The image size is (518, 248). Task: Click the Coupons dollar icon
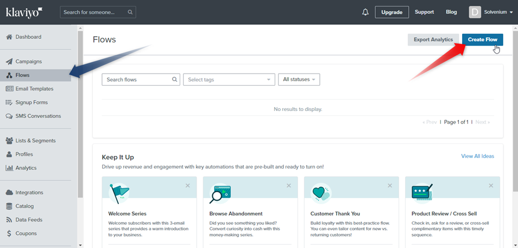click(x=9, y=233)
